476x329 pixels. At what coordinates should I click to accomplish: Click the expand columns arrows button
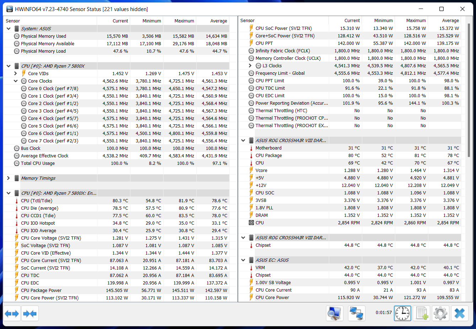point(12,314)
